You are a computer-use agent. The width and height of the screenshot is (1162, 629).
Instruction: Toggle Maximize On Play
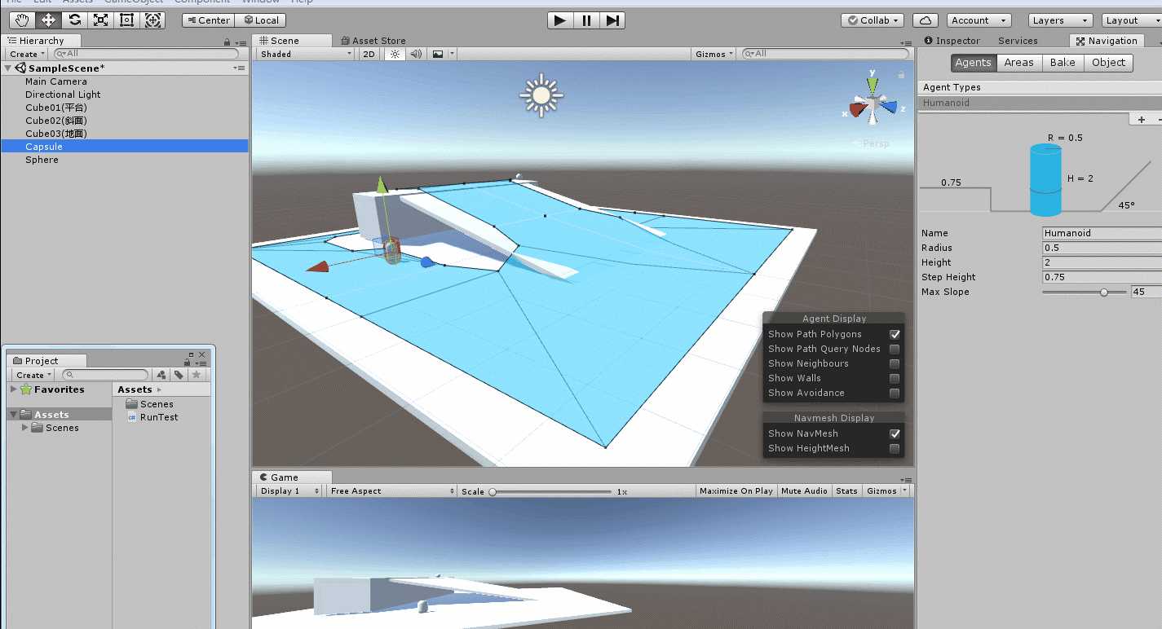click(x=736, y=490)
